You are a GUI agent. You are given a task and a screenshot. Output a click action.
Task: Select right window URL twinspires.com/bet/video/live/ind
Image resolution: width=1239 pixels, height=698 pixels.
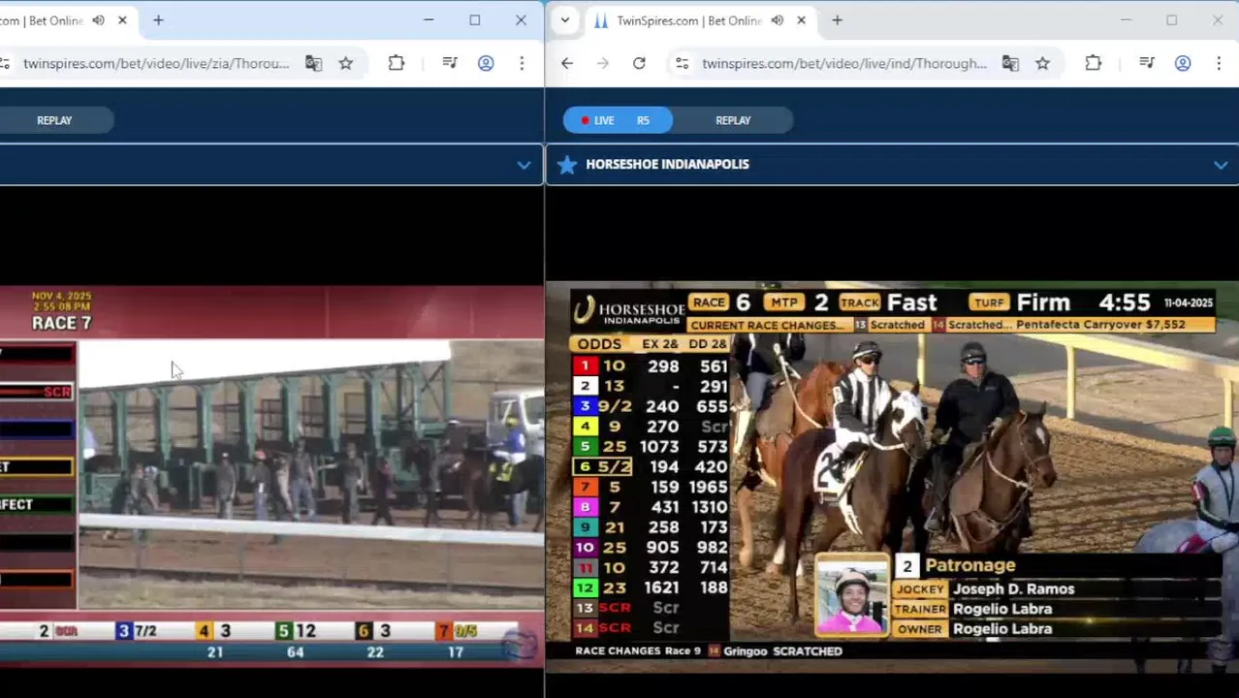point(844,63)
